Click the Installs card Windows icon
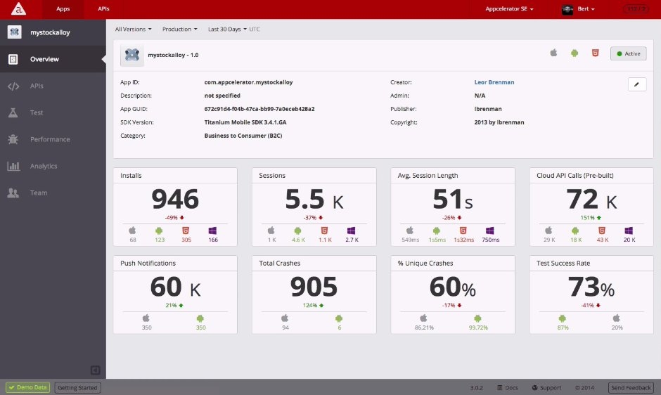This screenshot has height=395, width=661. coord(212,231)
